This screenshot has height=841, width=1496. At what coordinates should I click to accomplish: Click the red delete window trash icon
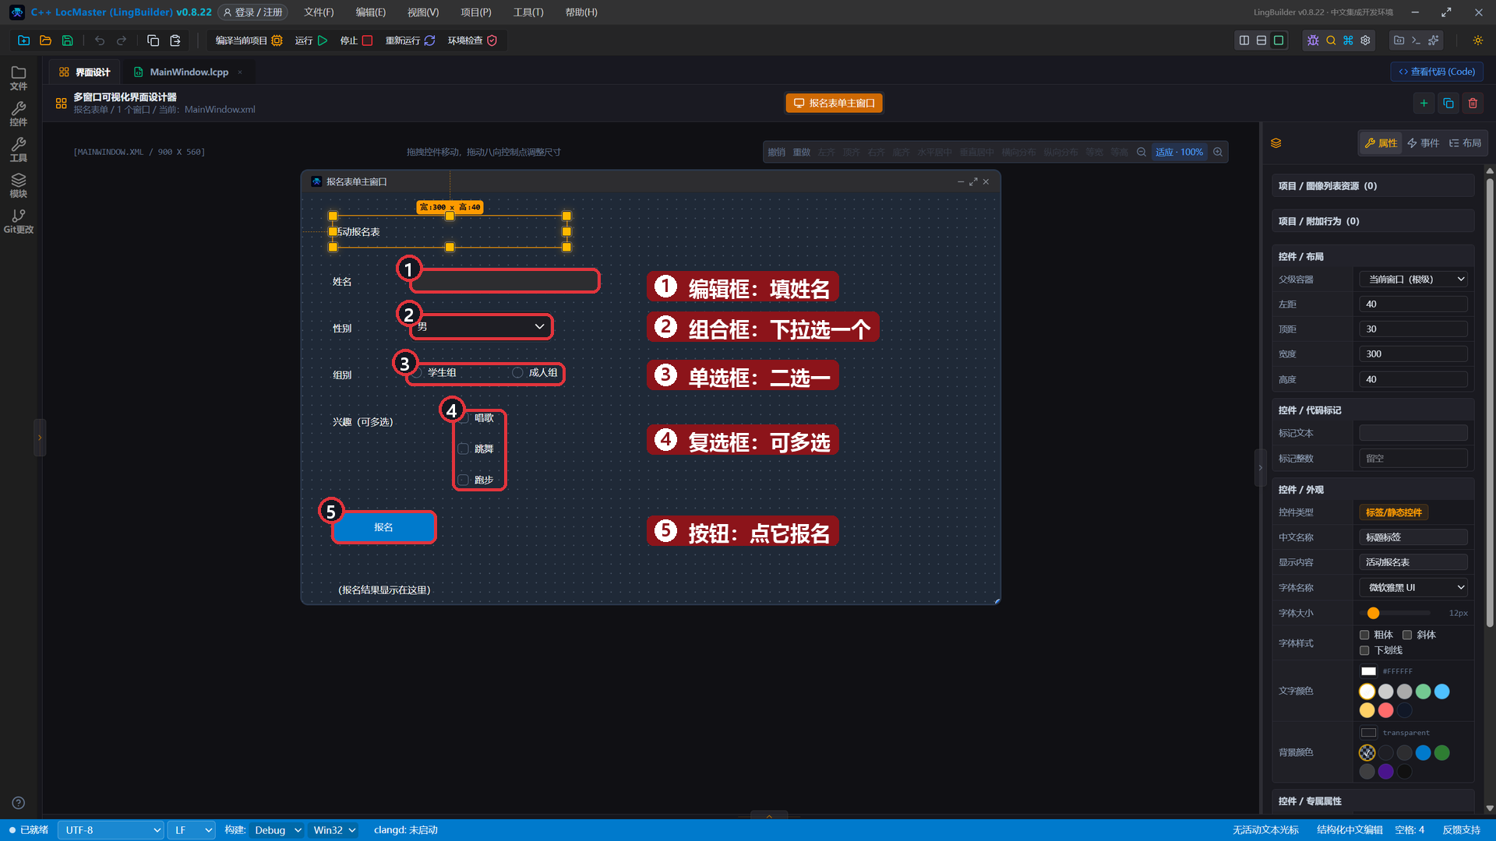click(x=1473, y=103)
